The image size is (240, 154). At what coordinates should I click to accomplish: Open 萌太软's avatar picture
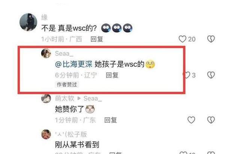(x=46, y=98)
